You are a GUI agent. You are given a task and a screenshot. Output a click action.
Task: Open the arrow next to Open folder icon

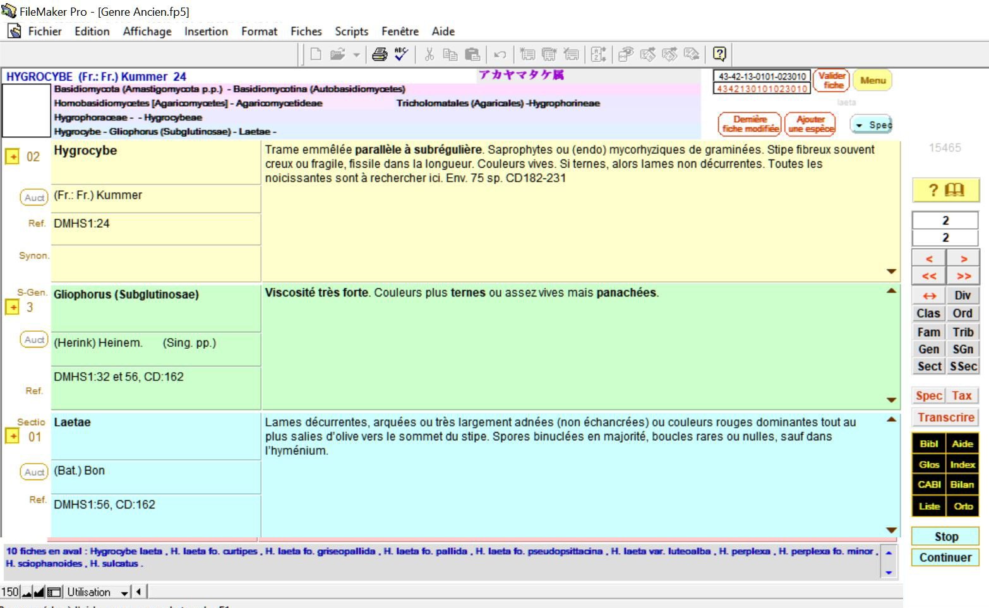pyautogui.click(x=356, y=55)
